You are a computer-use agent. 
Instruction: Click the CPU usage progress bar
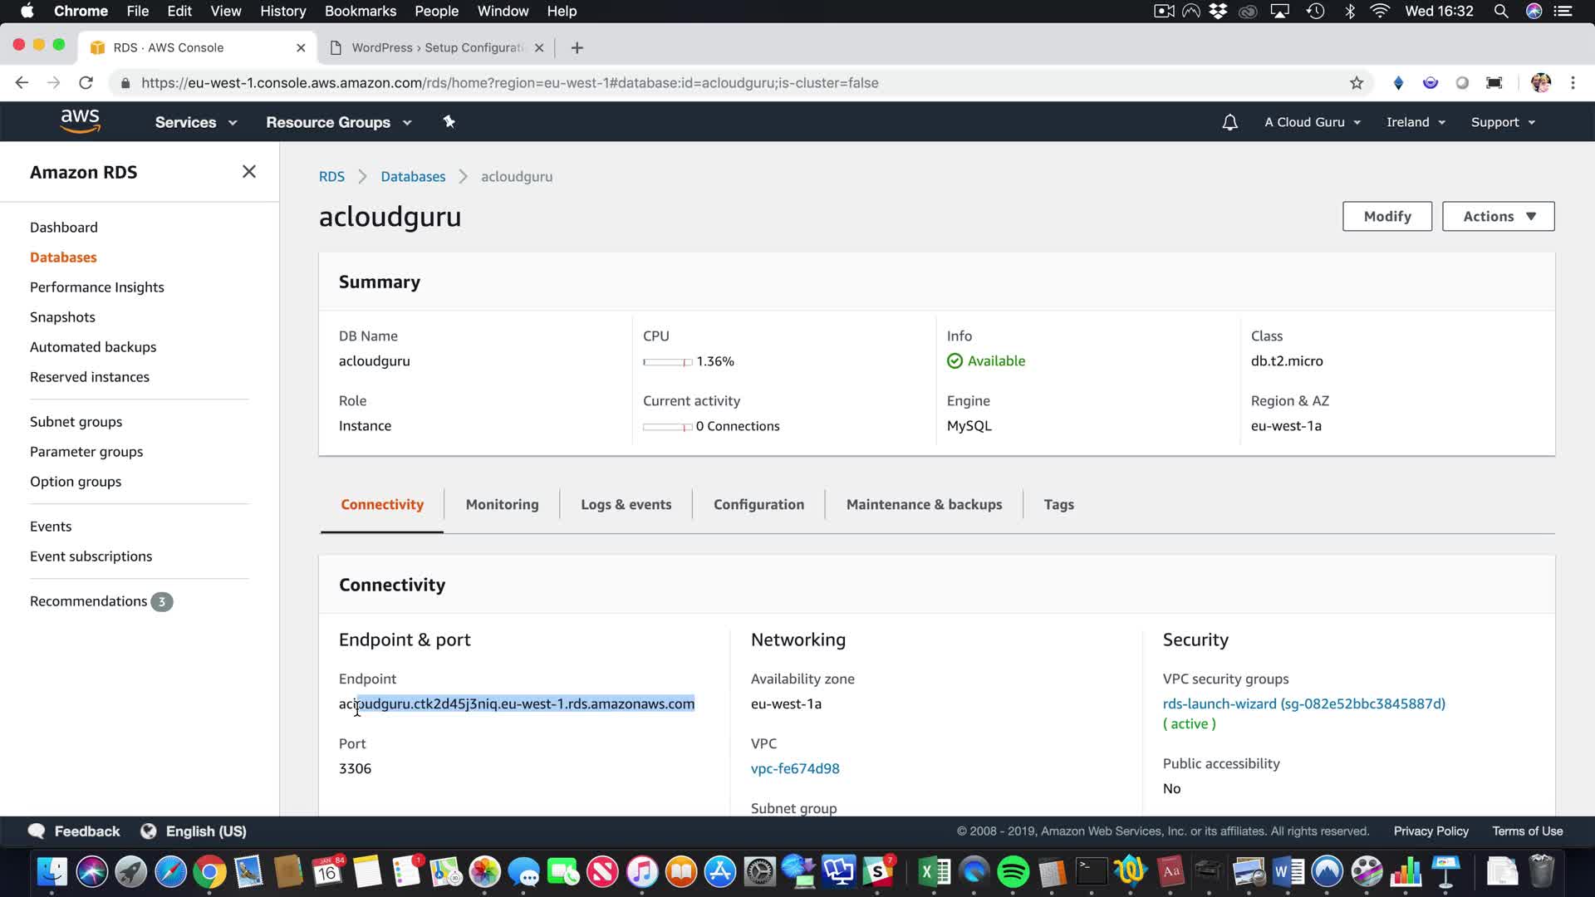point(667,362)
